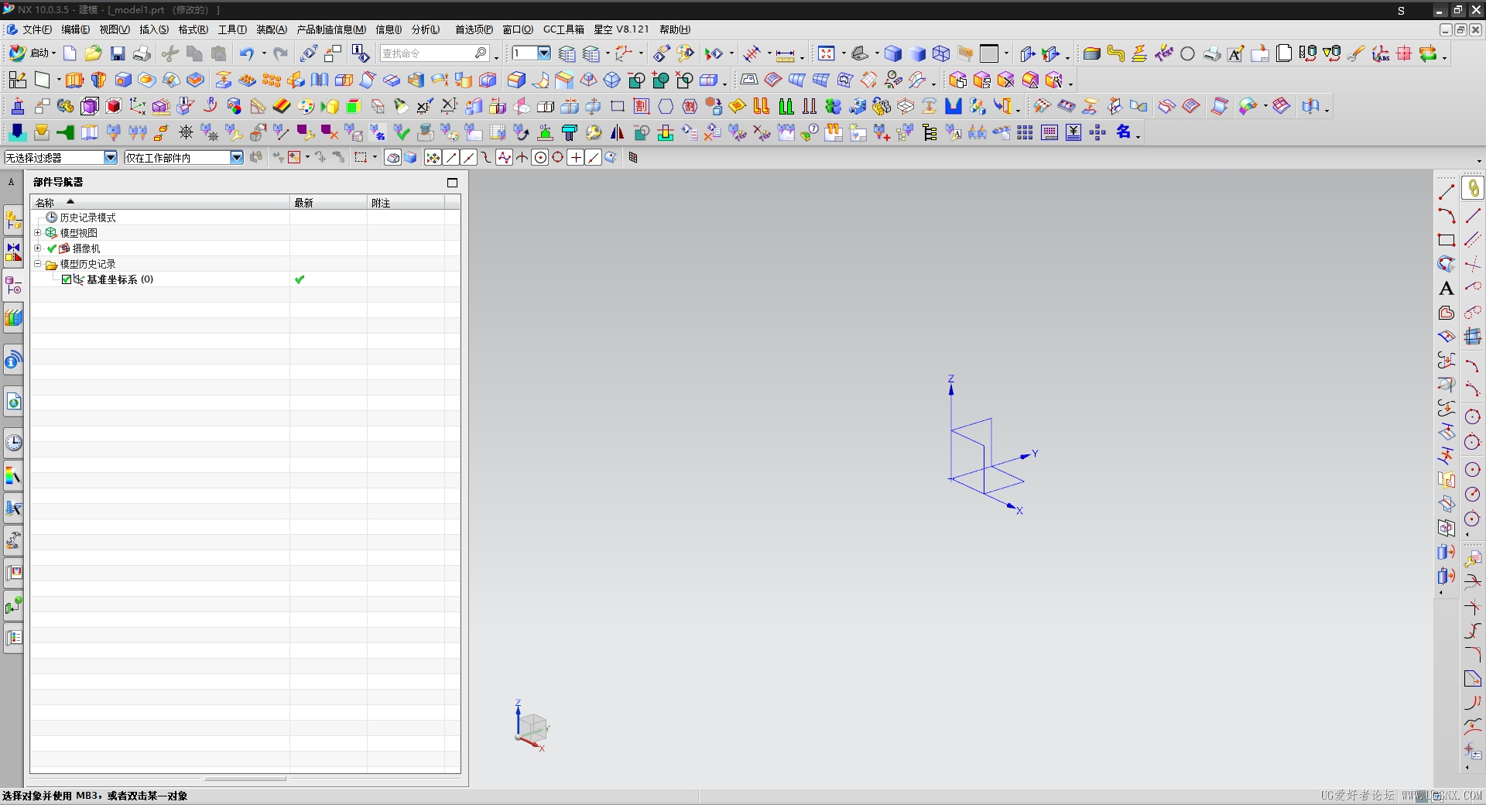Open the Assembly Navigator sidebar tab

point(13,221)
